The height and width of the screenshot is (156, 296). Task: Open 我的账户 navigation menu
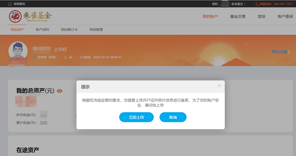[210, 16]
